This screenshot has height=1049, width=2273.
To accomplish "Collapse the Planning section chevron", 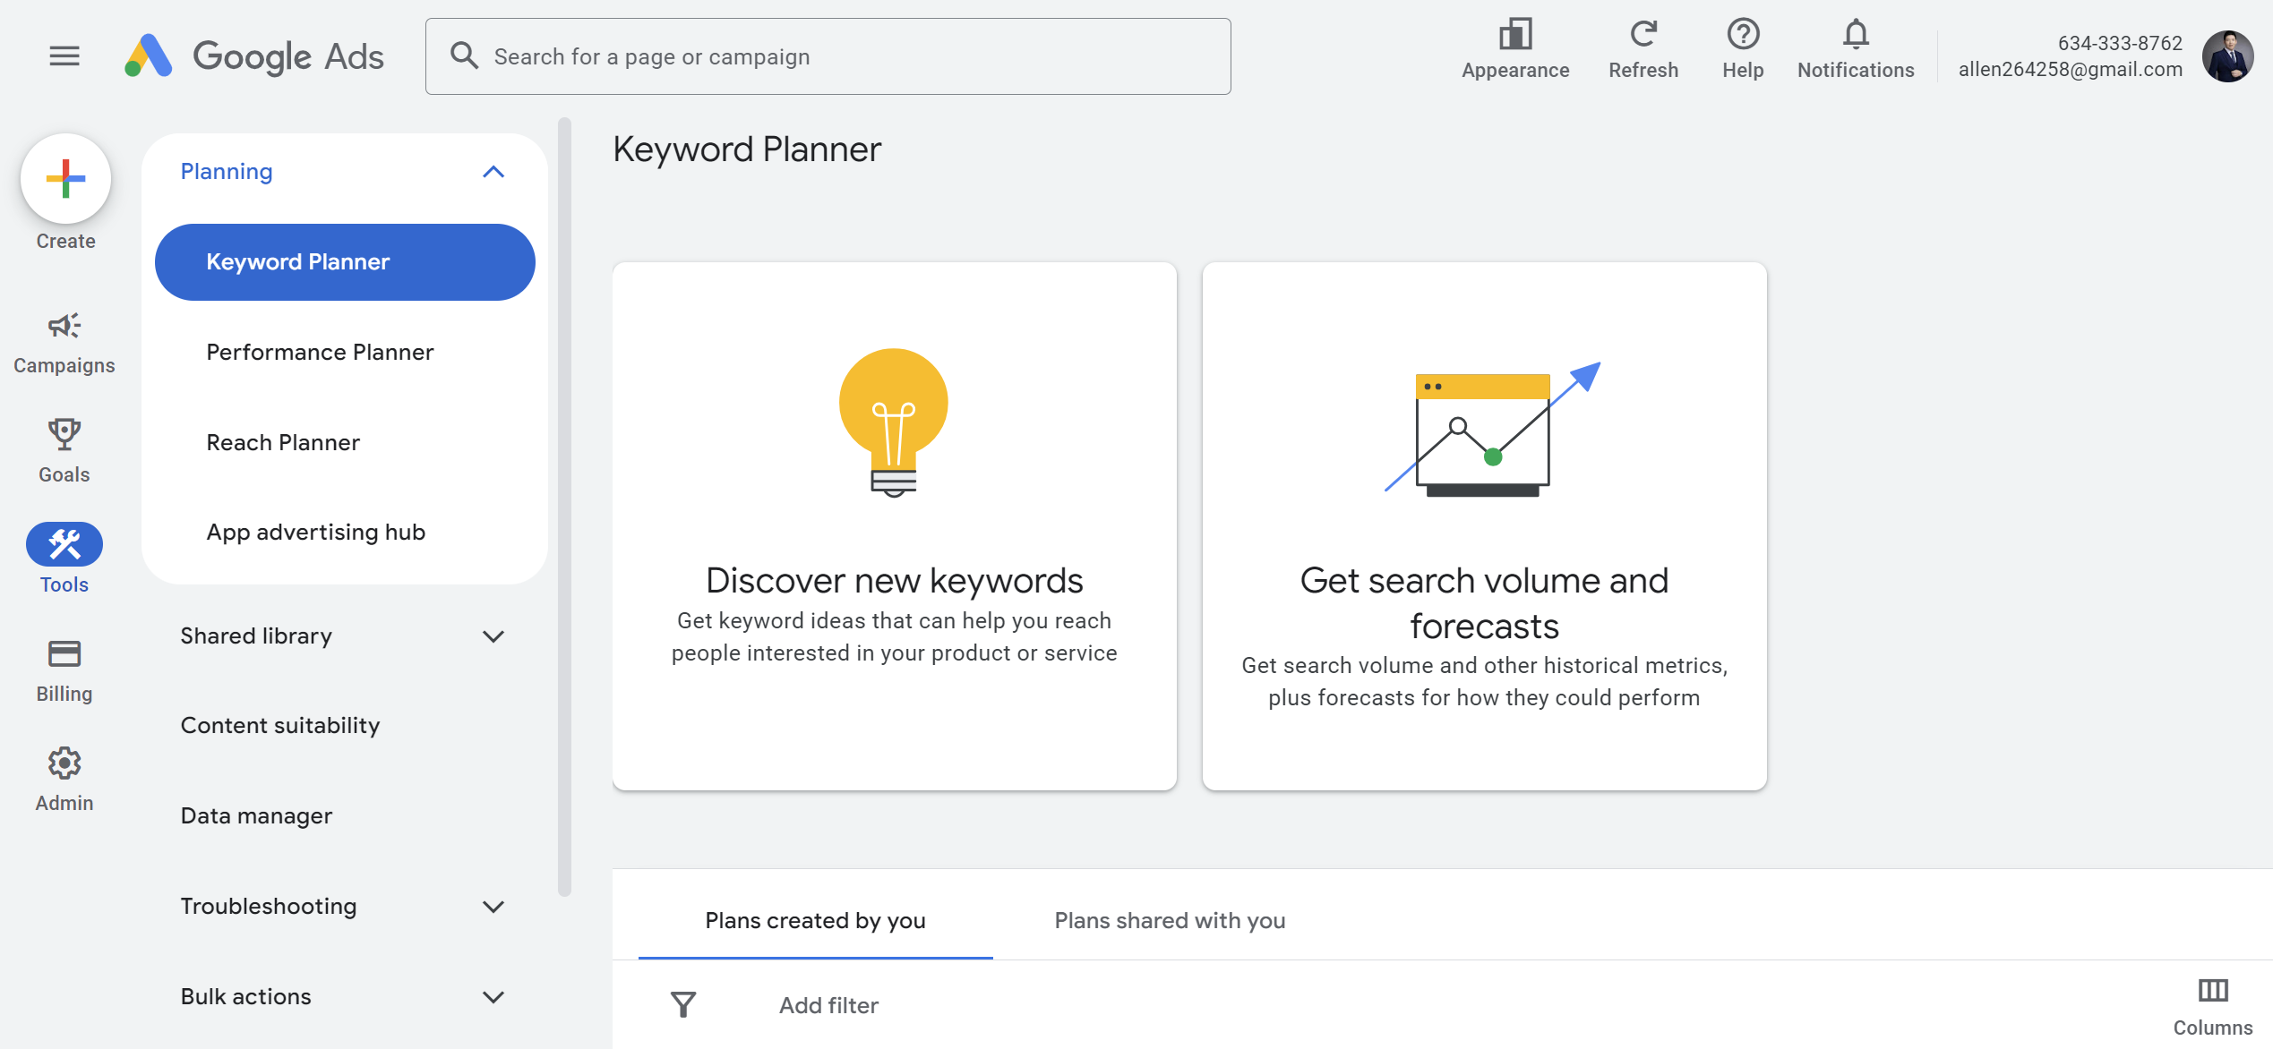I will 493,172.
